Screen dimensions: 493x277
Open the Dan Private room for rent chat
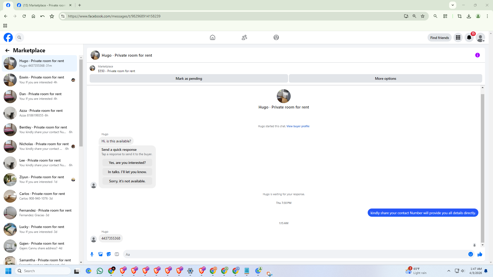pyautogui.click(x=39, y=96)
